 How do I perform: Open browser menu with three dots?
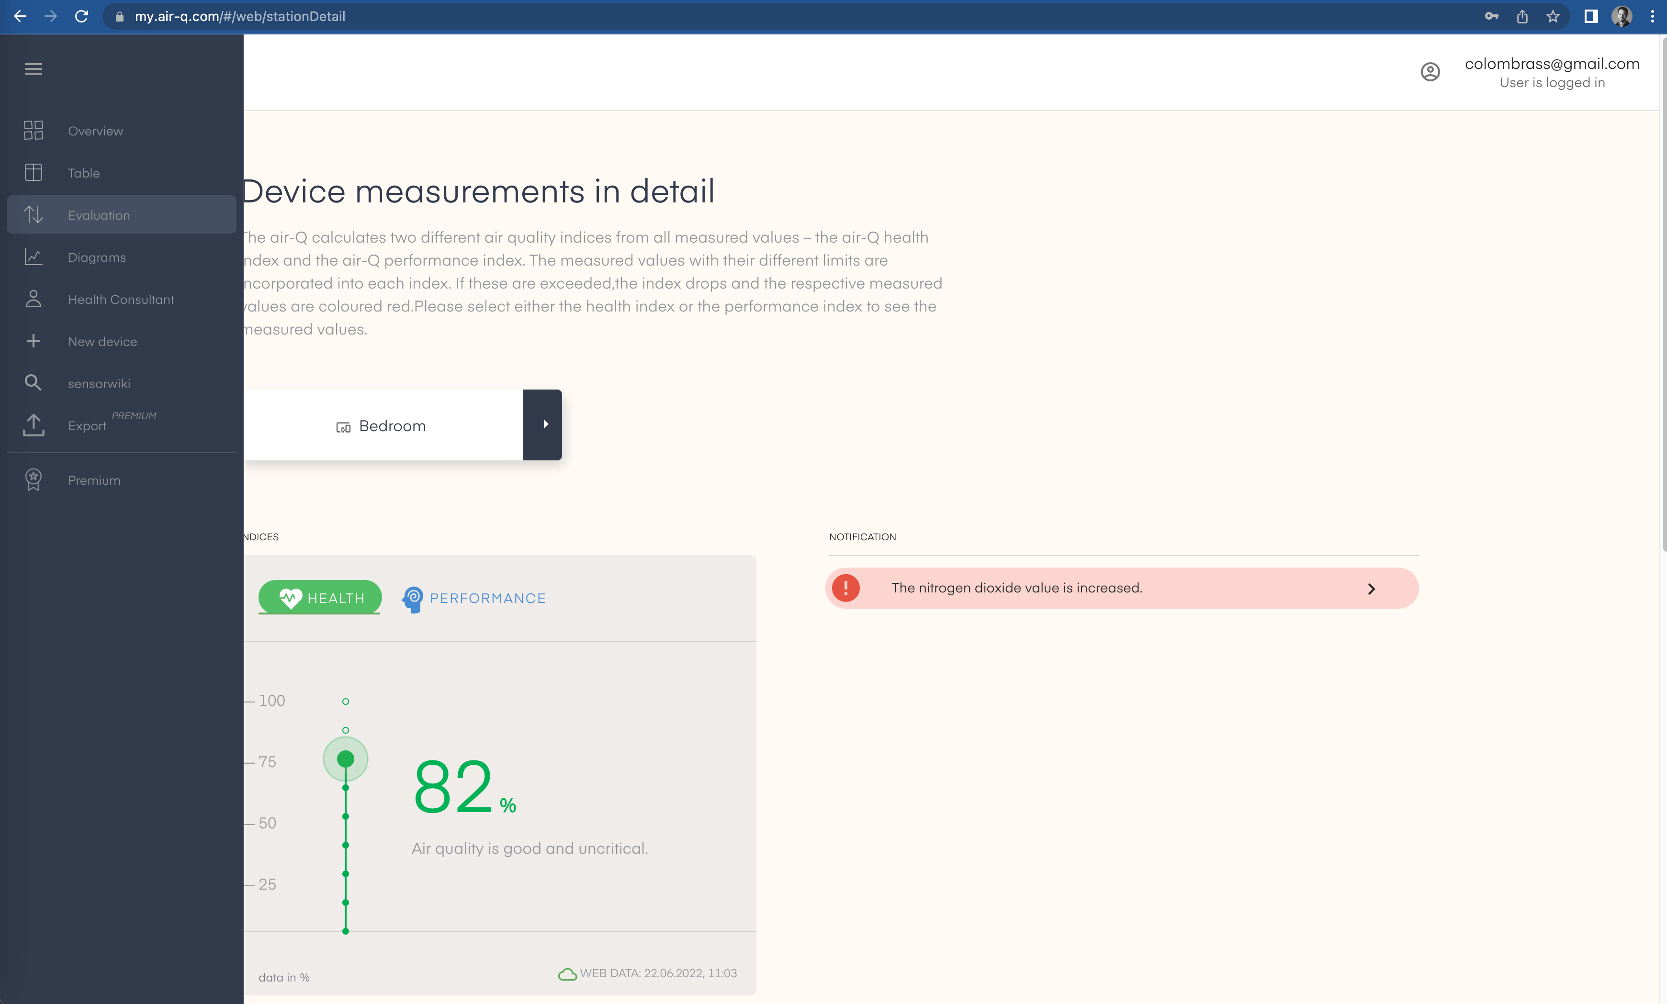pyautogui.click(x=1651, y=16)
